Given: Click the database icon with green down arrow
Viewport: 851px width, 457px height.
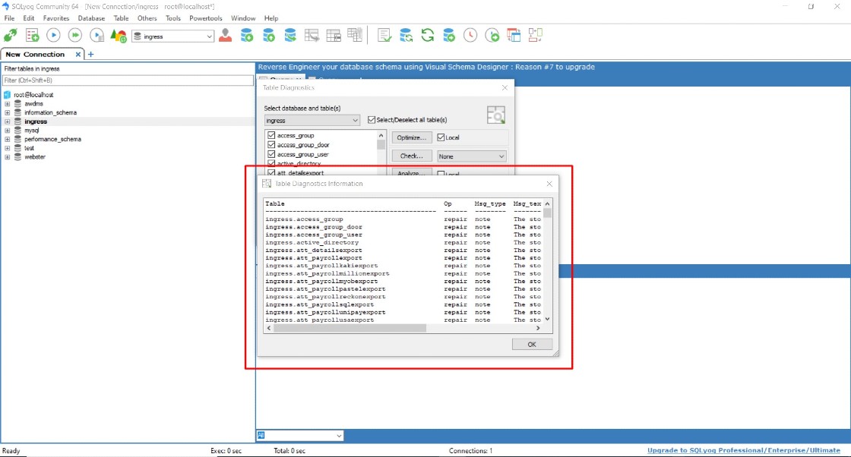Looking at the screenshot, I should [247, 36].
